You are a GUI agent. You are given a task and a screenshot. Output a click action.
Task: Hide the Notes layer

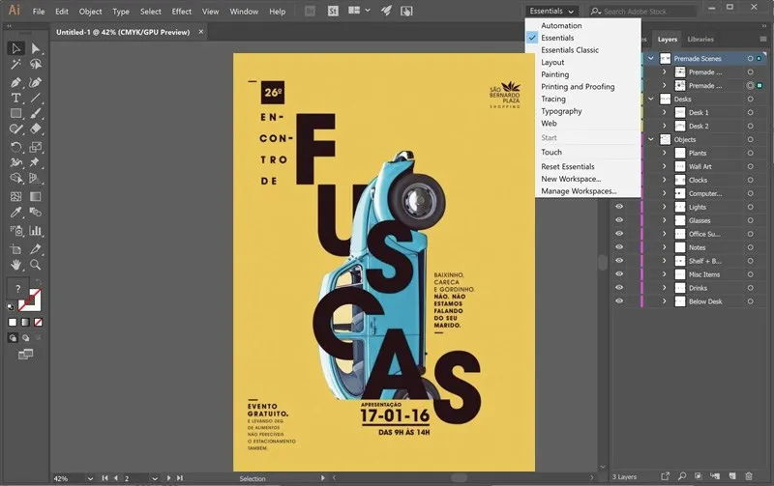tap(619, 247)
